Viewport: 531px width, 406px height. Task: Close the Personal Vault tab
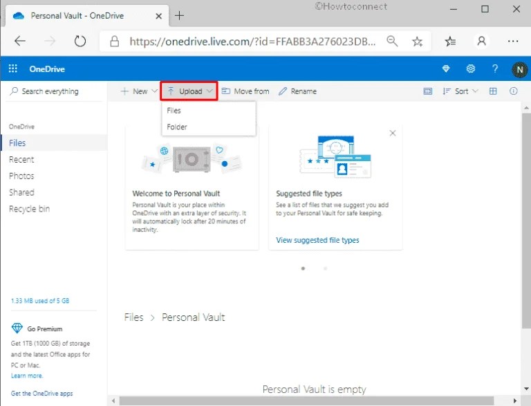pyautogui.click(x=158, y=16)
